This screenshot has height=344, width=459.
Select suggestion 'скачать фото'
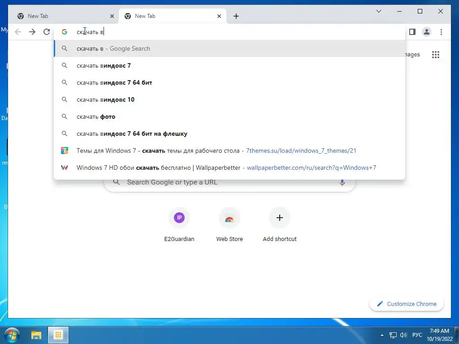pyautogui.click(x=229, y=116)
